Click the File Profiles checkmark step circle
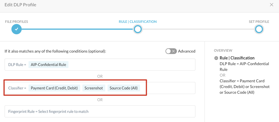 tap(17, 29)
